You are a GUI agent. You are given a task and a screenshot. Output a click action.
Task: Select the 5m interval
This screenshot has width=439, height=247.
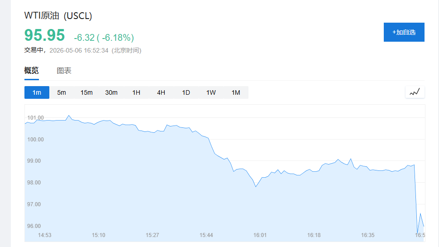pos(62,92)
